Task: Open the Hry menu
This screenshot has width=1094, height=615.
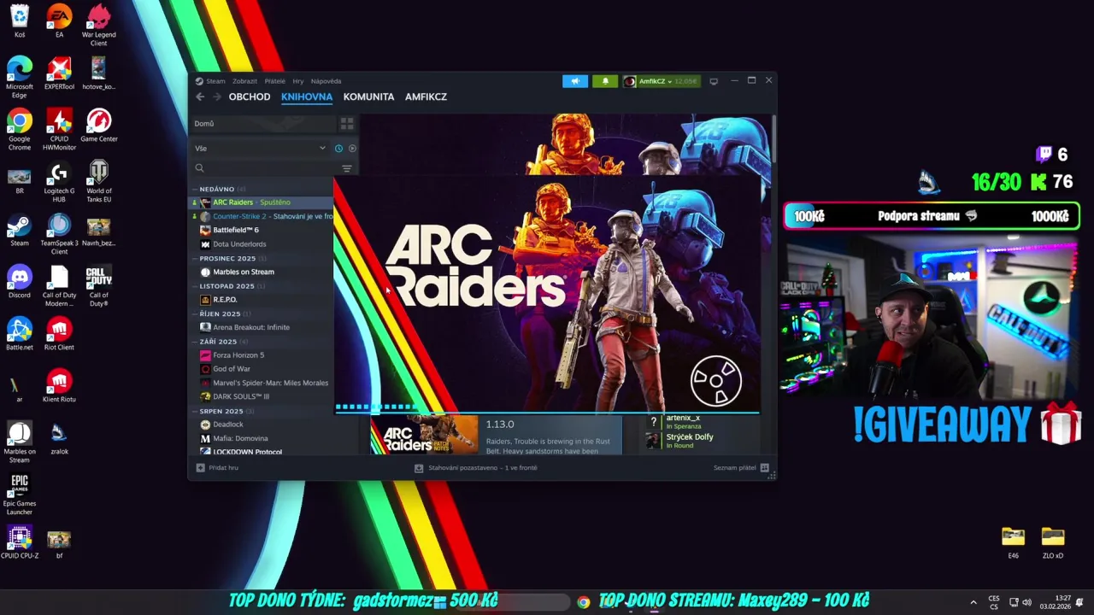Action: [x=297, y=81]
